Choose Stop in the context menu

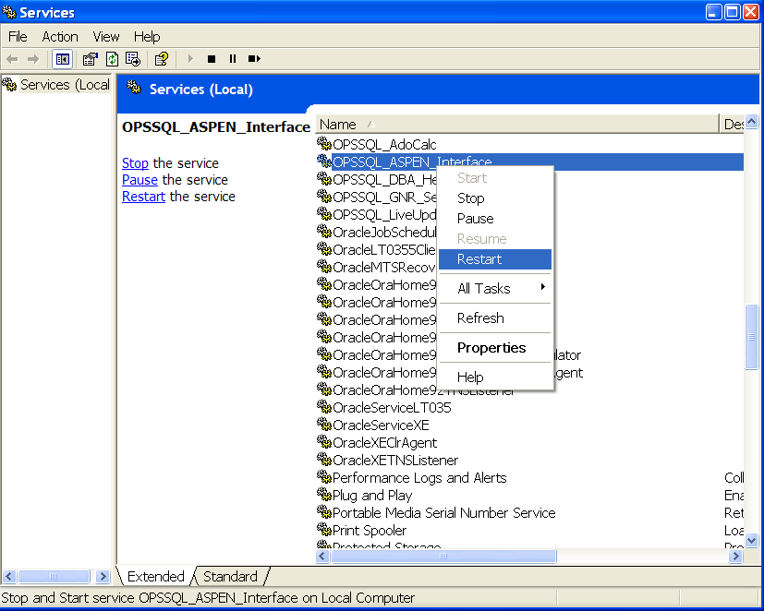click(x=495, y=198)
